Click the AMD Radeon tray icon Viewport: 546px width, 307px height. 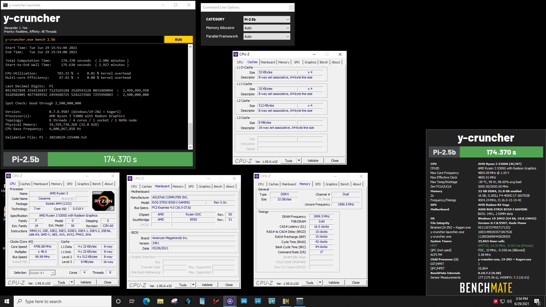[495, 301]
